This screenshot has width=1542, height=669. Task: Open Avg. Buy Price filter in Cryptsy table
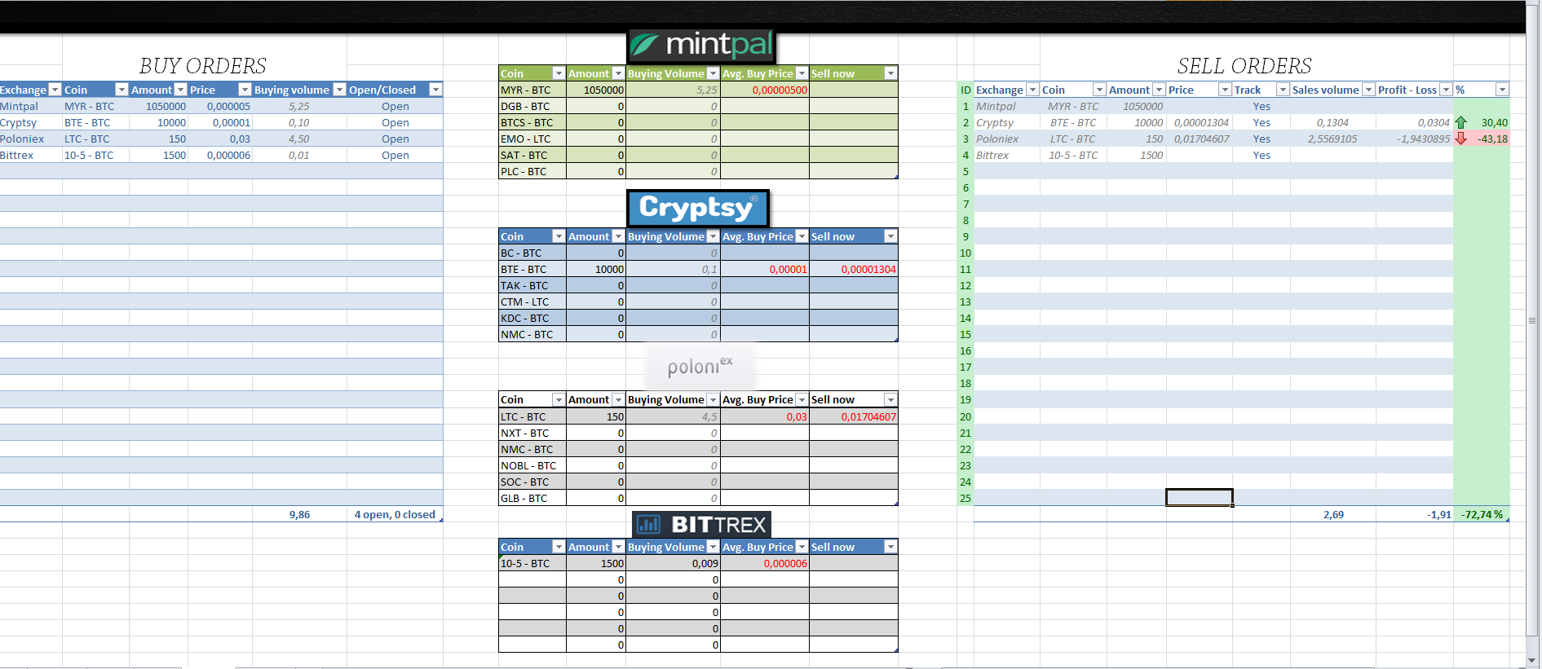point(802,236)
